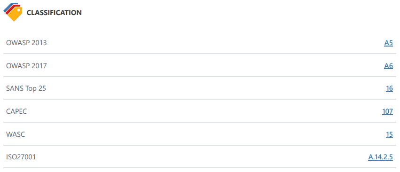Open the A6 link for OWASP 2017
Viewport: 400px width, 172px height.
[389, 66]
